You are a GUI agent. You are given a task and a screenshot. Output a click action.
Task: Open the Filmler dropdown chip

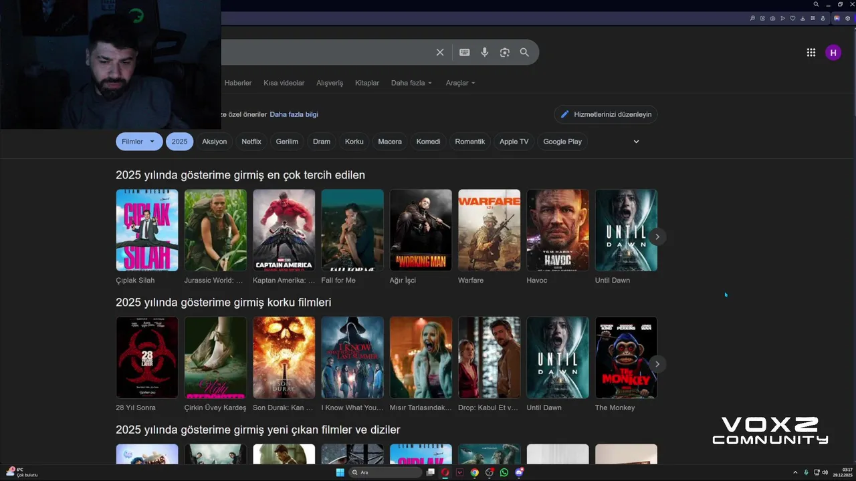coord(139,142)
